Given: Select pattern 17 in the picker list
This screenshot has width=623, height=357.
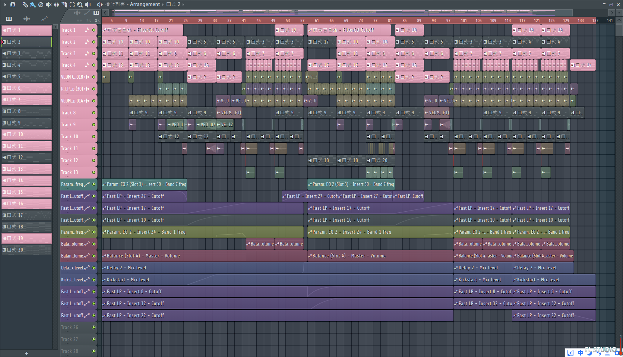Looking at the screenshot, I should coord(26,215).
